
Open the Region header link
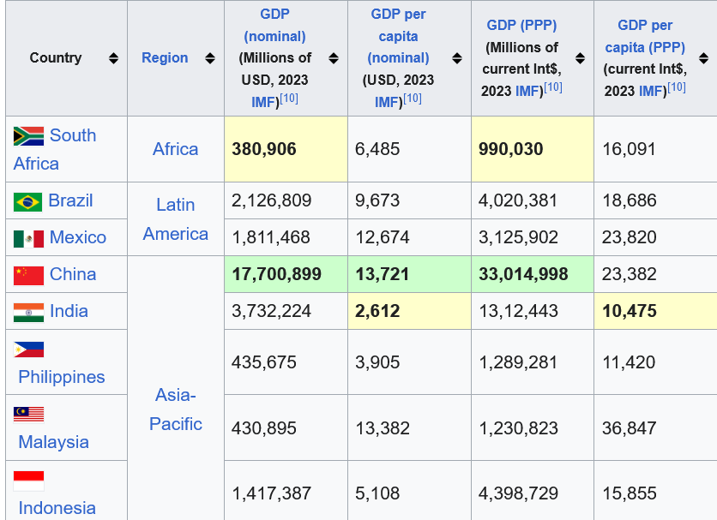click(165, 58)
